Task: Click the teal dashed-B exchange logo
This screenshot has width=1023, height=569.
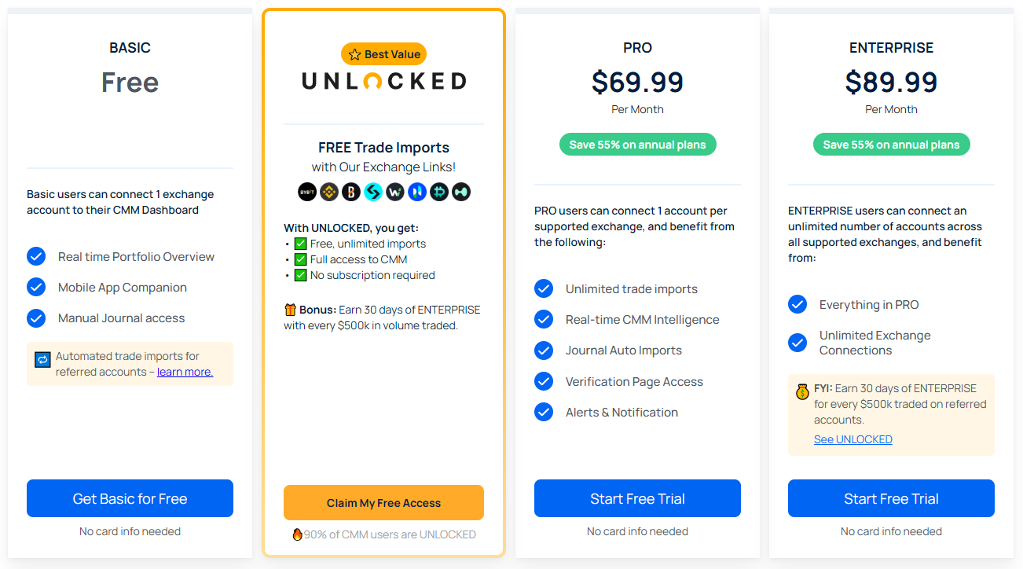Action: [x=438, y=192]
